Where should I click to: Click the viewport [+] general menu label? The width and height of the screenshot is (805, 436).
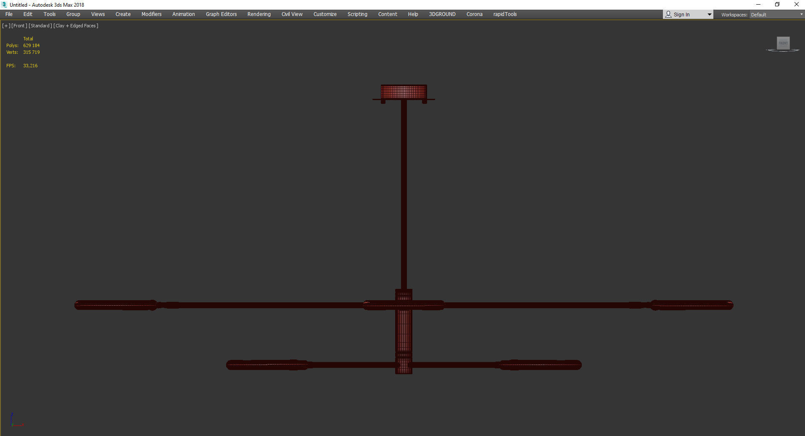pyautogui.click(x=6, y=26)
